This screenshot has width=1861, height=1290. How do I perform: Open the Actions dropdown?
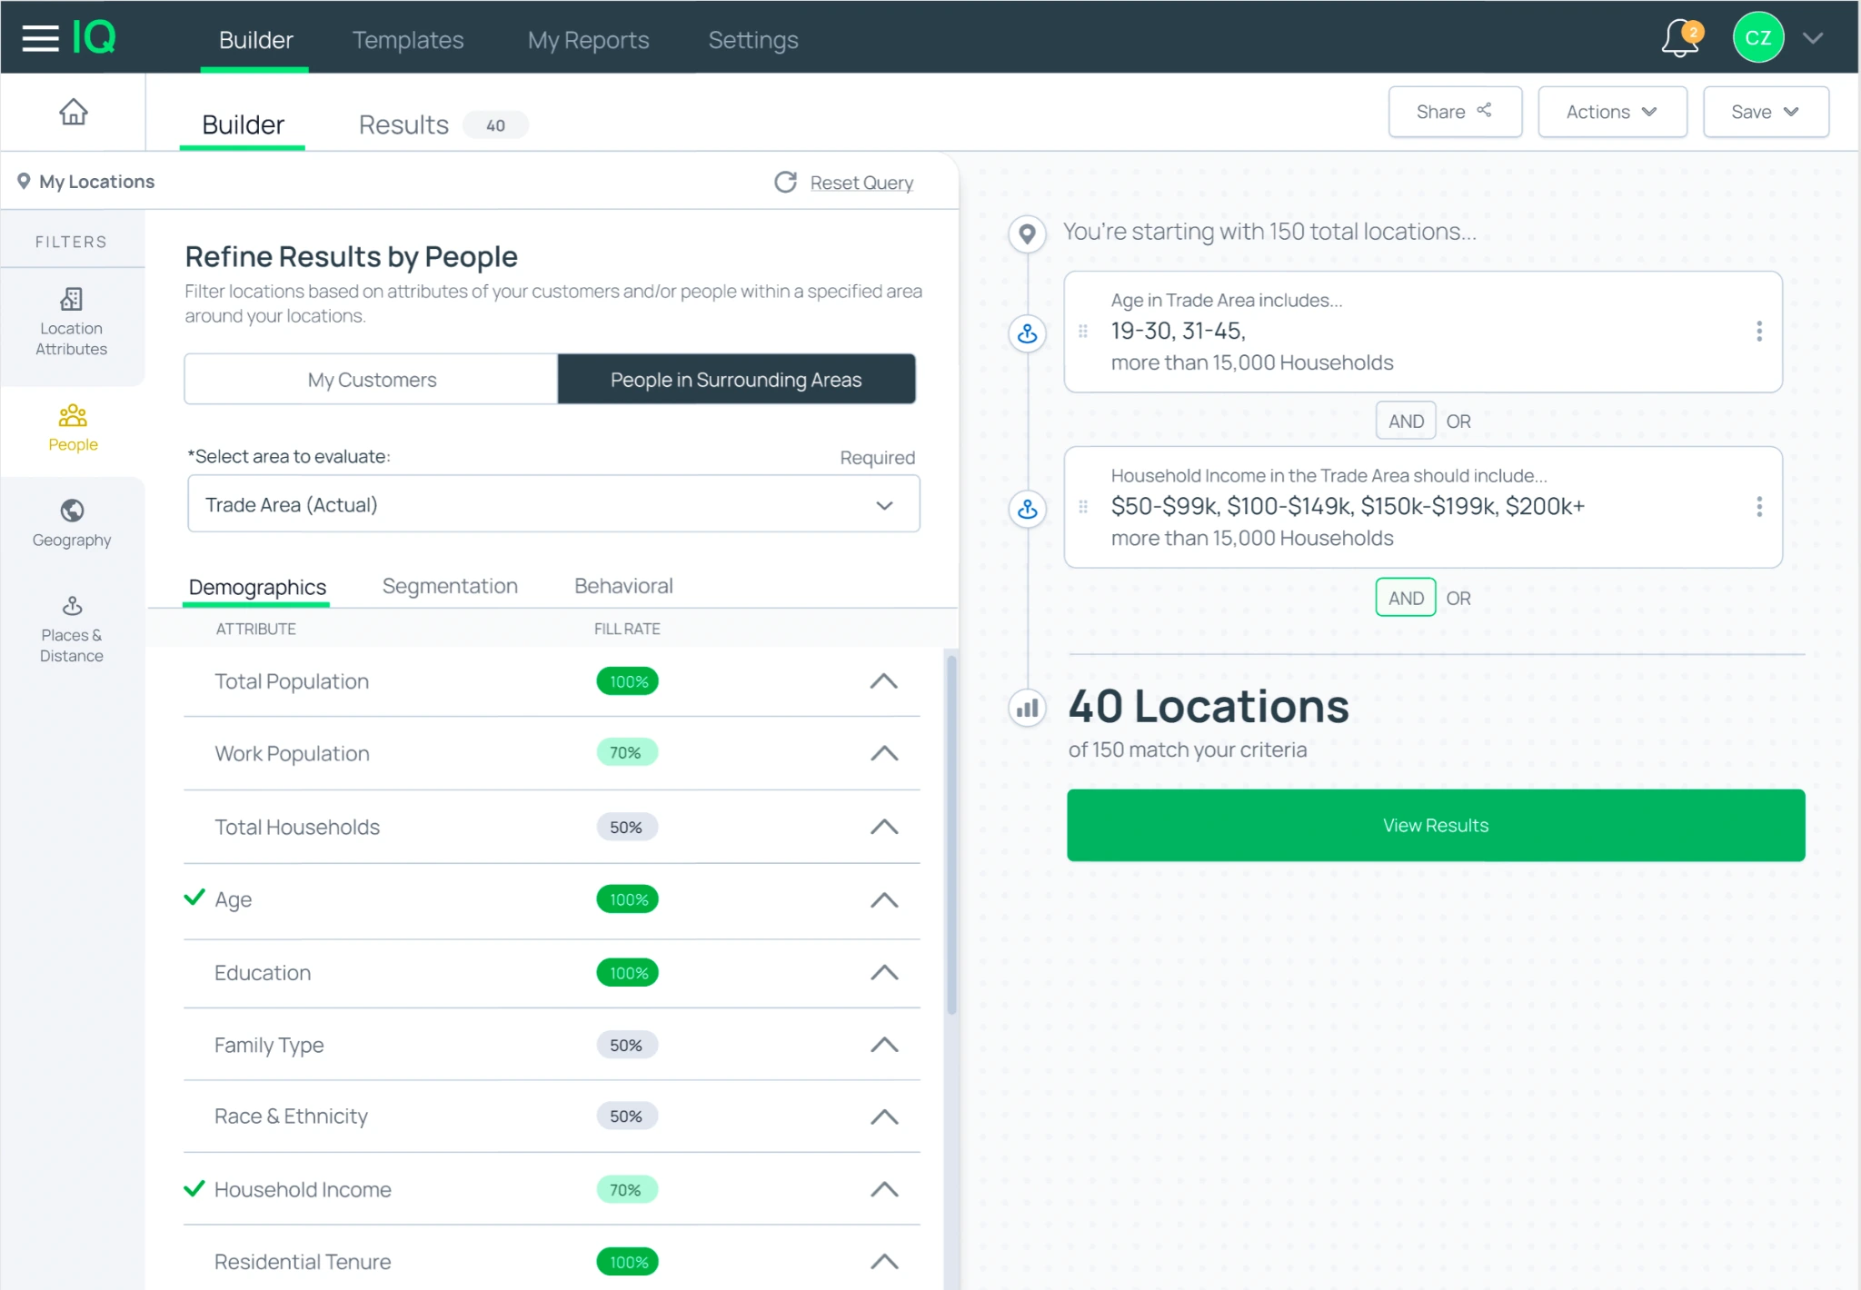1612,112
